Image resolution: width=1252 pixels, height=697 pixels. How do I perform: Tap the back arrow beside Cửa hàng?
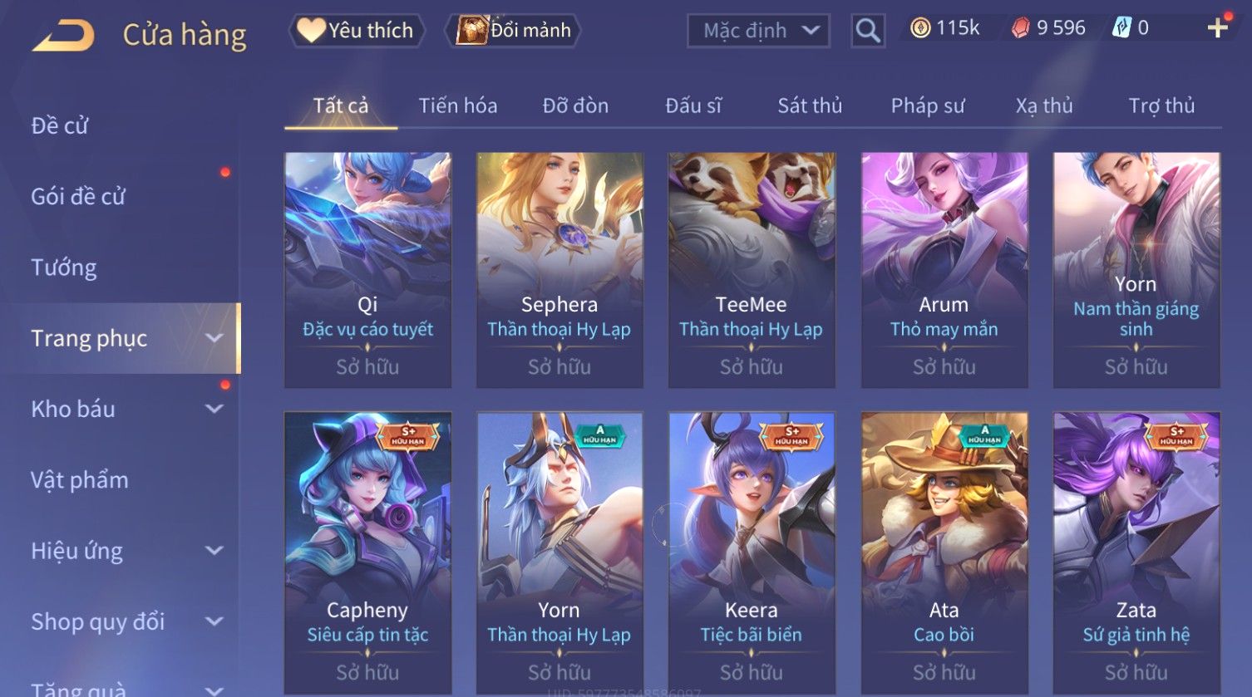click(x=63, y=36)
